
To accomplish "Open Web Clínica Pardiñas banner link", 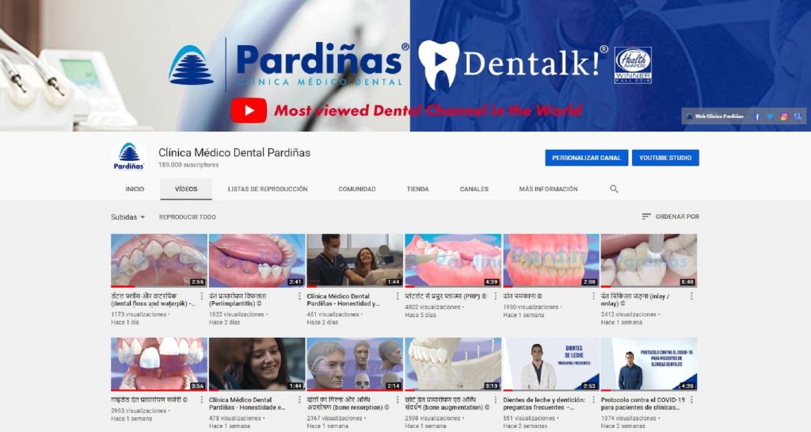I will point(716,117).
